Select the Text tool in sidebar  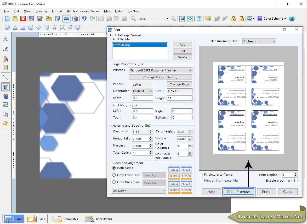click(5, 39)
